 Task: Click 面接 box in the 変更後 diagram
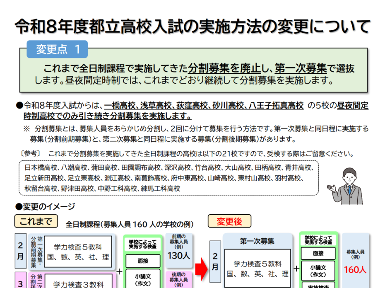(x=318, y=253)
